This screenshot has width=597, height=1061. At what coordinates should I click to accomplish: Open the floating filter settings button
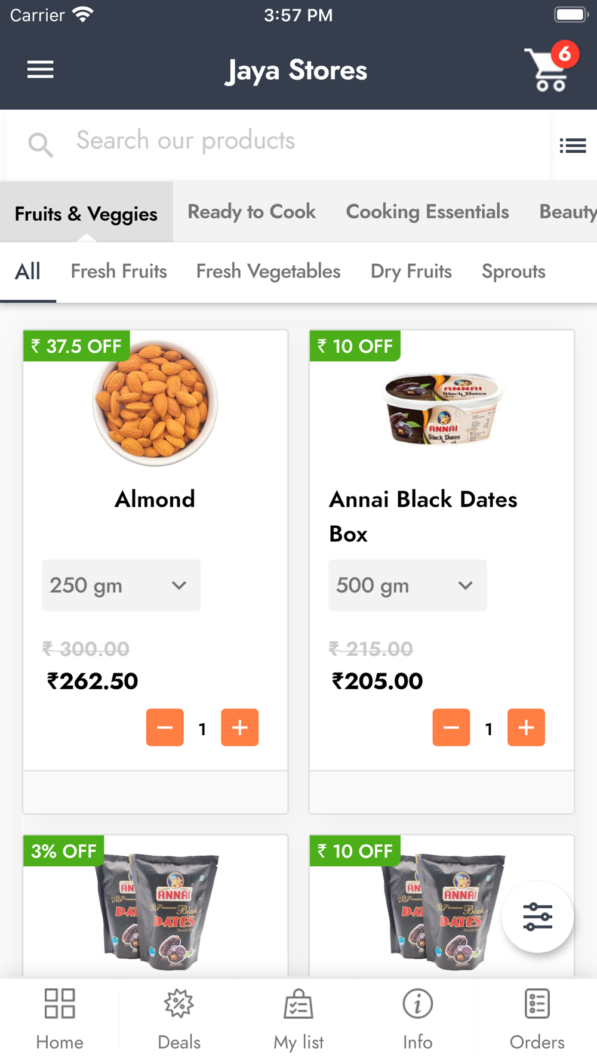point(537,917)
